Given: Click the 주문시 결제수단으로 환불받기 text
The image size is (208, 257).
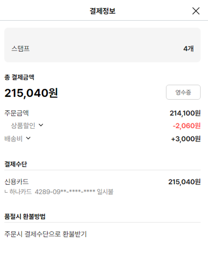Looking at the screenshot, I should (46, 234).
